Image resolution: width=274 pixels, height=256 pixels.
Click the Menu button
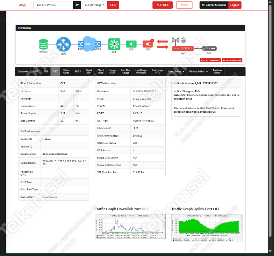(184, 5)
